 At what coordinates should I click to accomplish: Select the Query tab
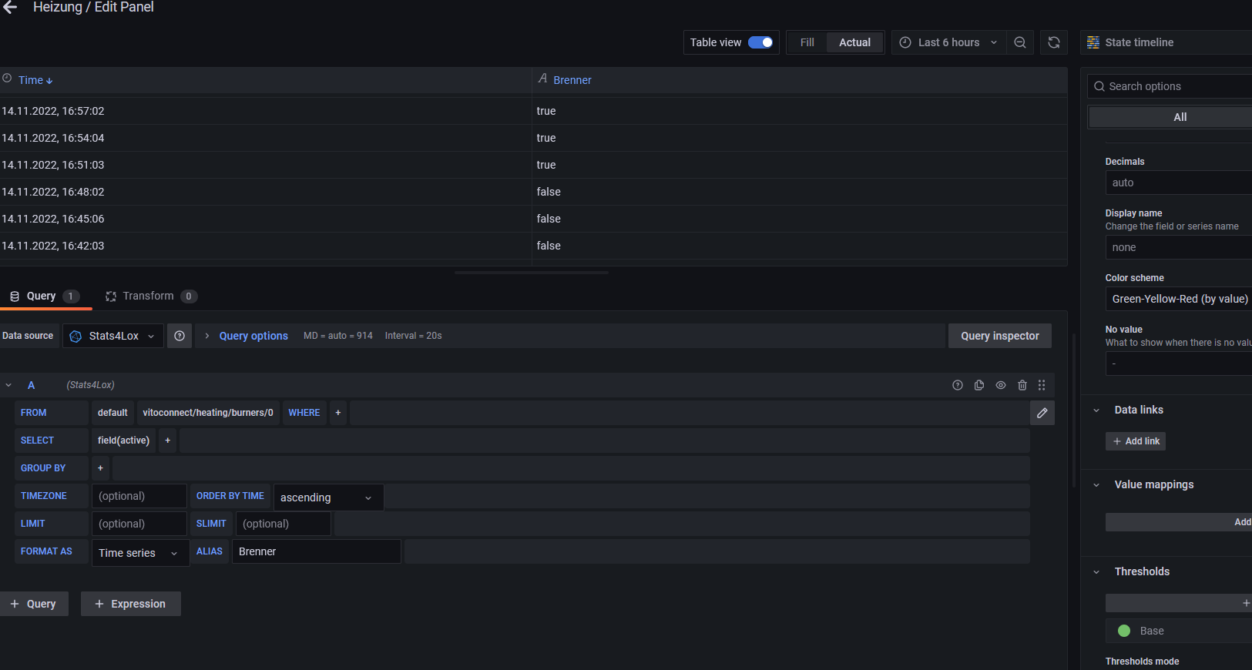pos(43,296)
